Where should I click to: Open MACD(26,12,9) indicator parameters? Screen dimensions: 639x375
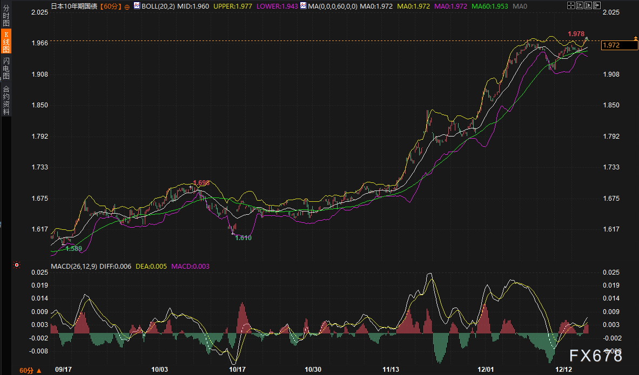coord(73,266)
